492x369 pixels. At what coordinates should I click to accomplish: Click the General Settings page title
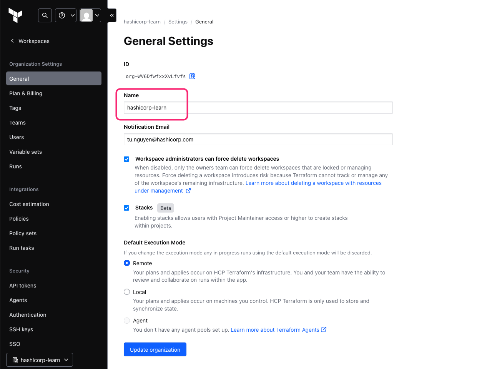point(168,41)
